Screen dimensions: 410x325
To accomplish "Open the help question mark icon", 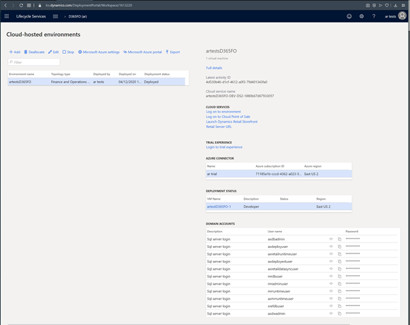I will click(x=374, y=16).
